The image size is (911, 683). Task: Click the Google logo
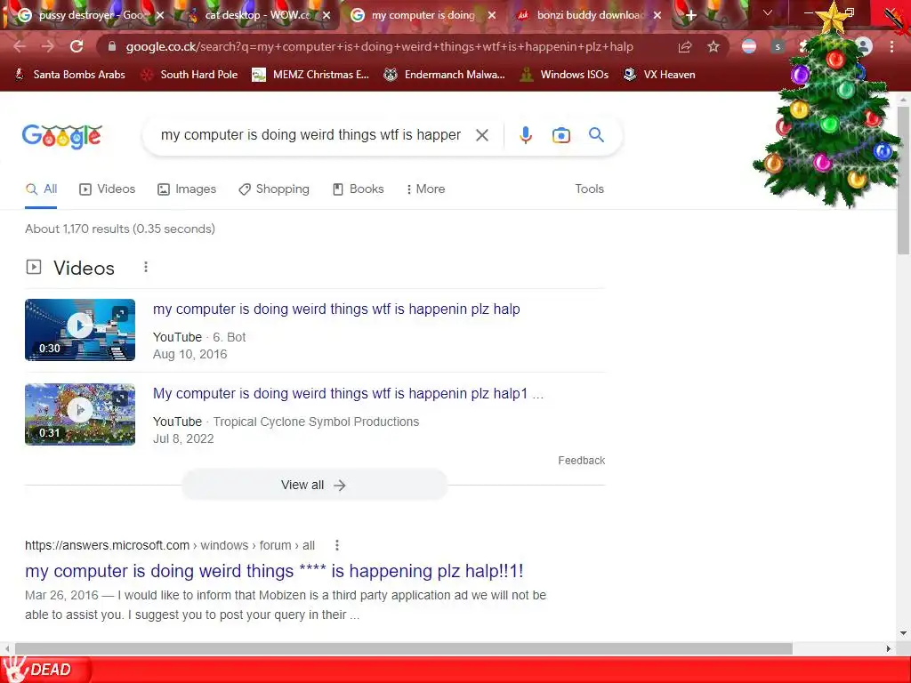click(x=62, y=136)
